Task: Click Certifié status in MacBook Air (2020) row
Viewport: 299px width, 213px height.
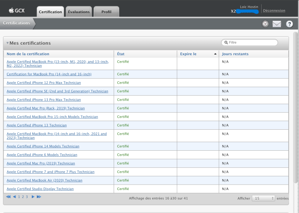Action: coord(123,180)
